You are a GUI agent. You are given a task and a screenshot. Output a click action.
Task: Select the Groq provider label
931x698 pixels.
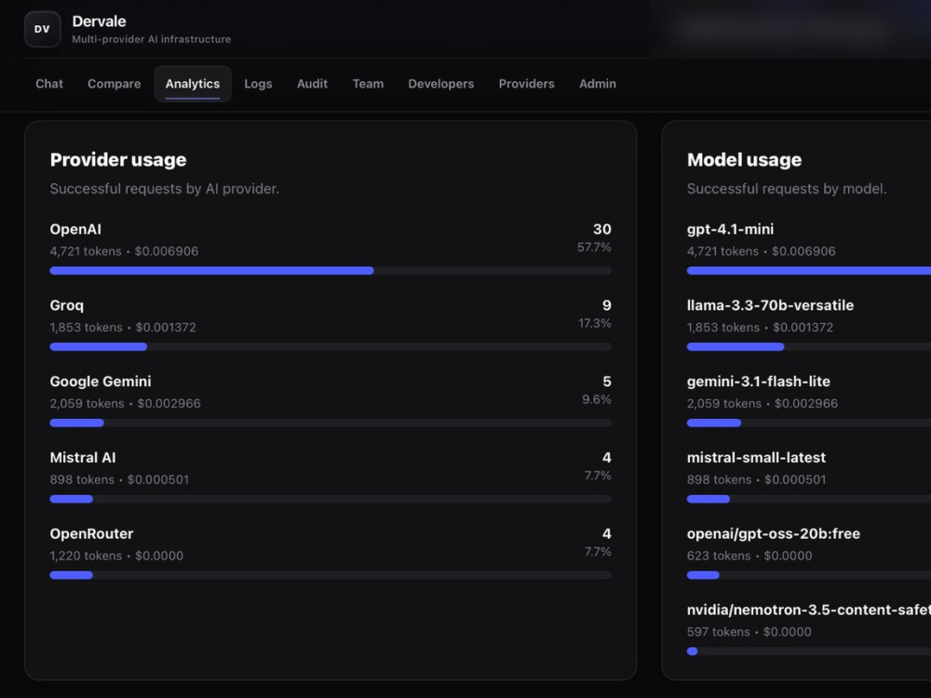point(66,305)
